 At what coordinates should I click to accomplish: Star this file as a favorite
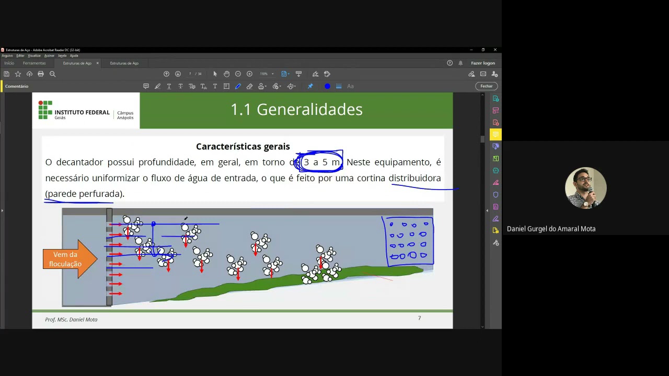coord(18,74)
